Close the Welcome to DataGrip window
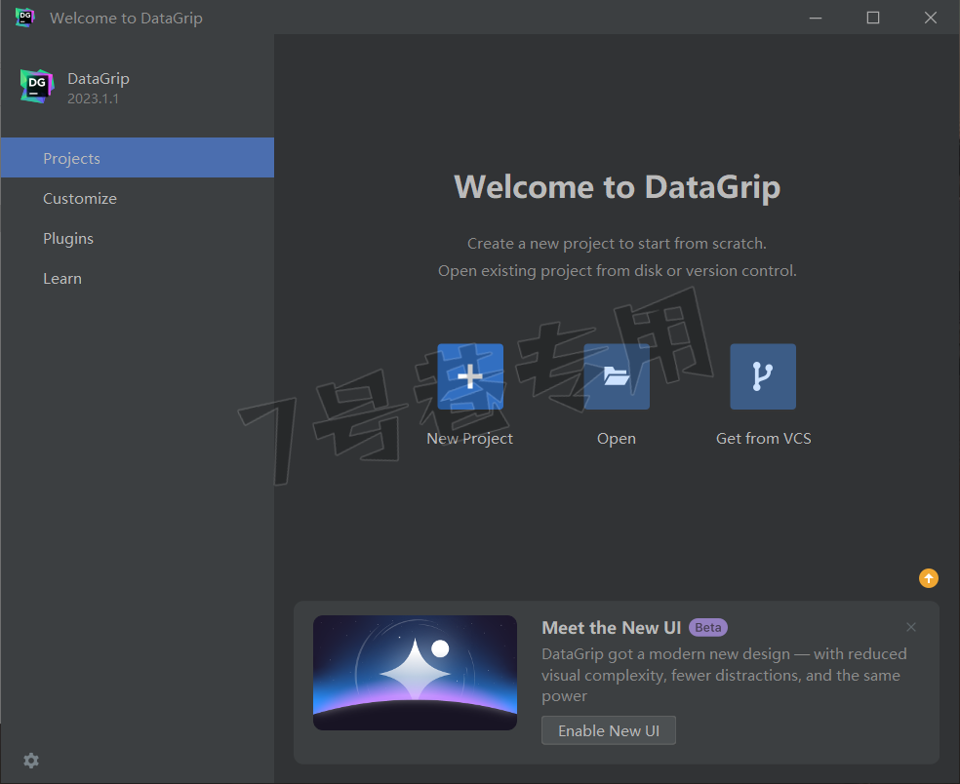 coord(931,18)
